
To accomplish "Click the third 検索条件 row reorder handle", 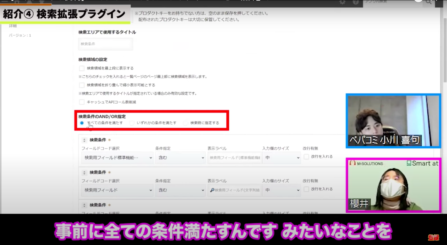I will (x=84, y=205).
